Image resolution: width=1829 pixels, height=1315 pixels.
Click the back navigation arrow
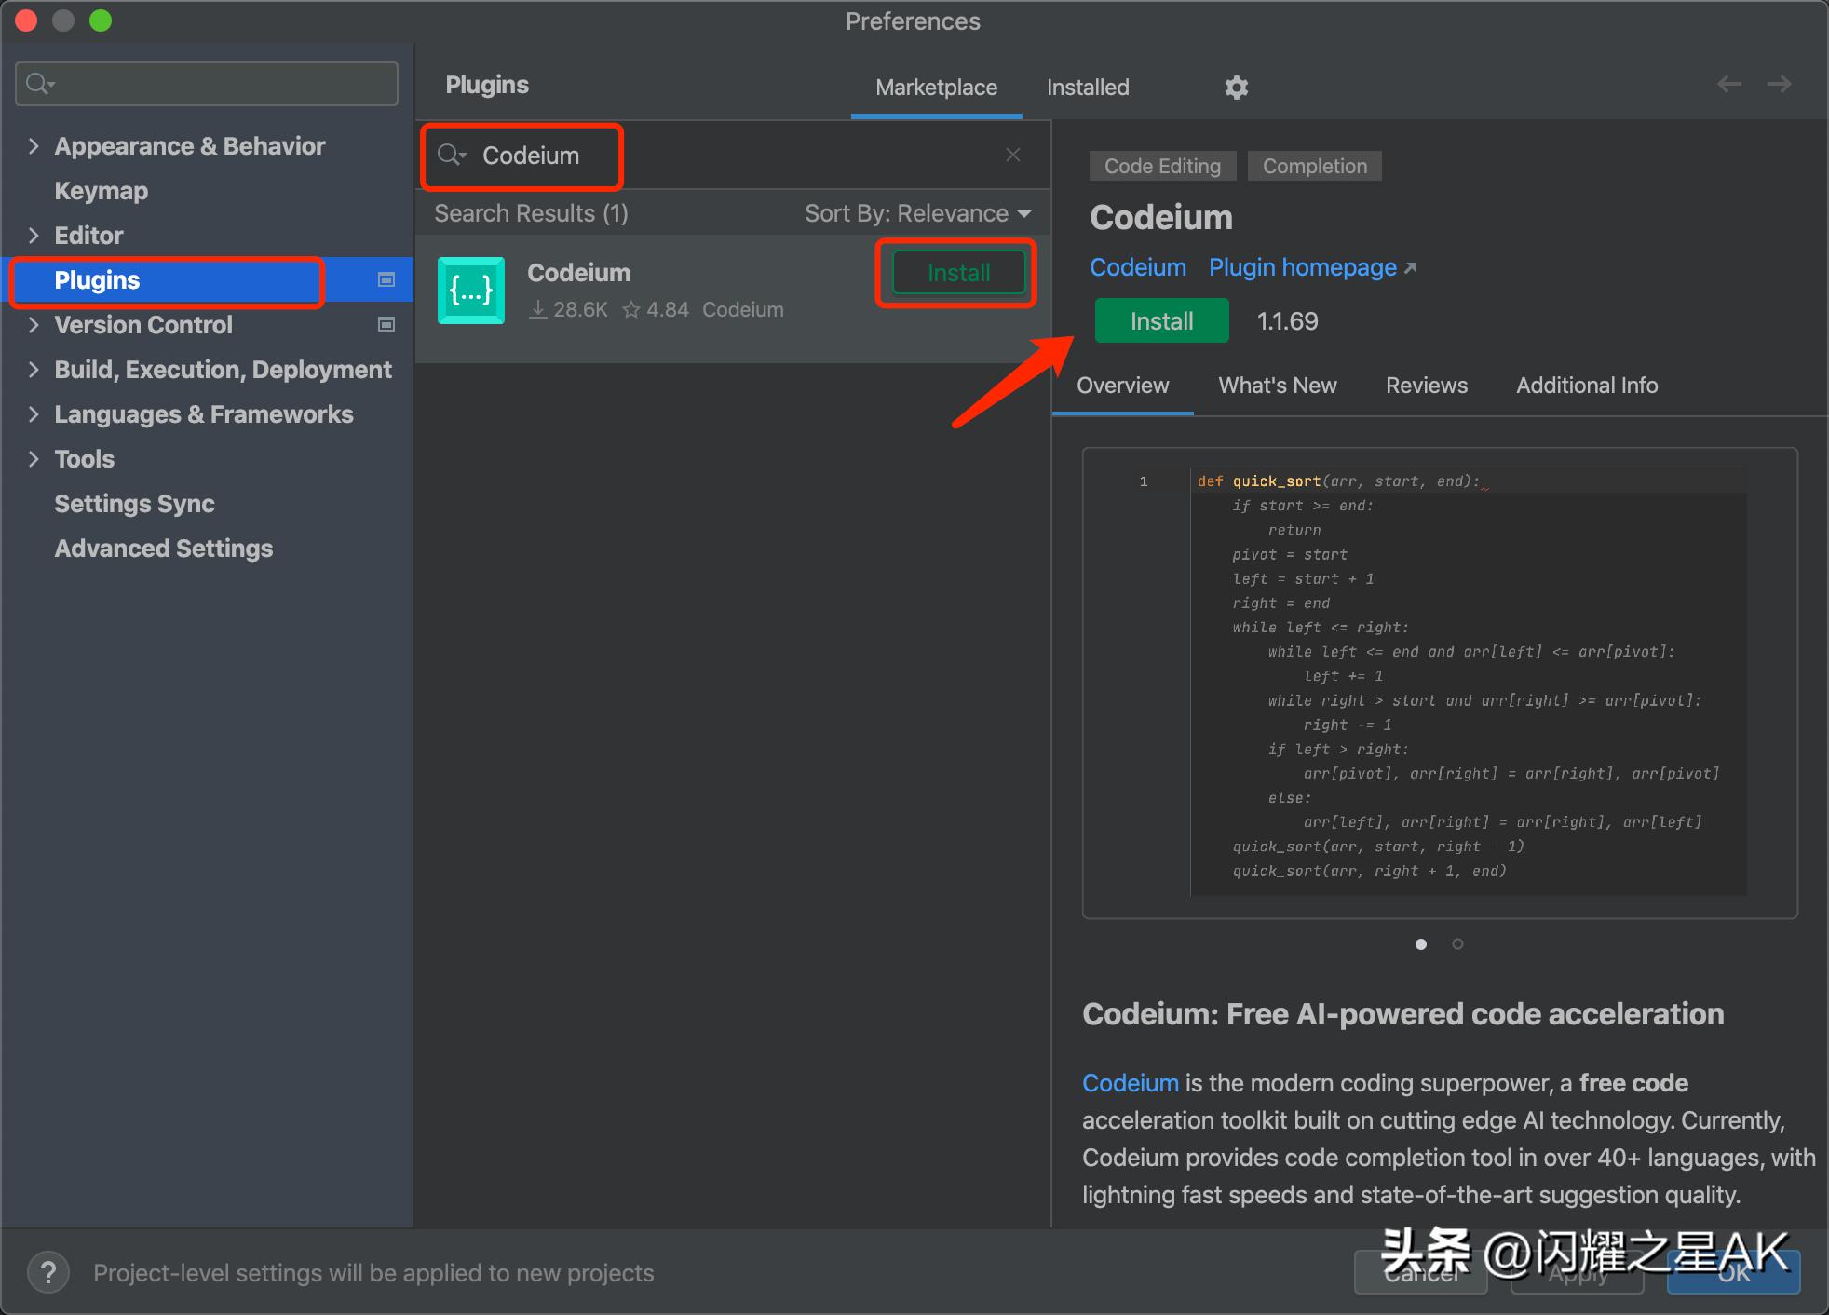(1729, 84)
